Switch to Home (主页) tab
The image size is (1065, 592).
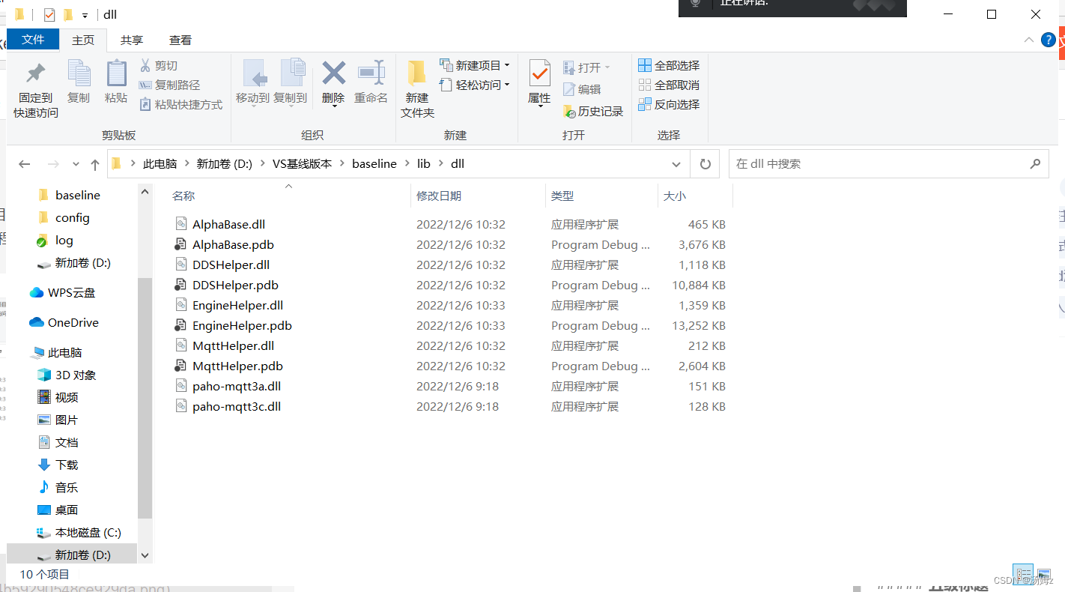point(83,40)
